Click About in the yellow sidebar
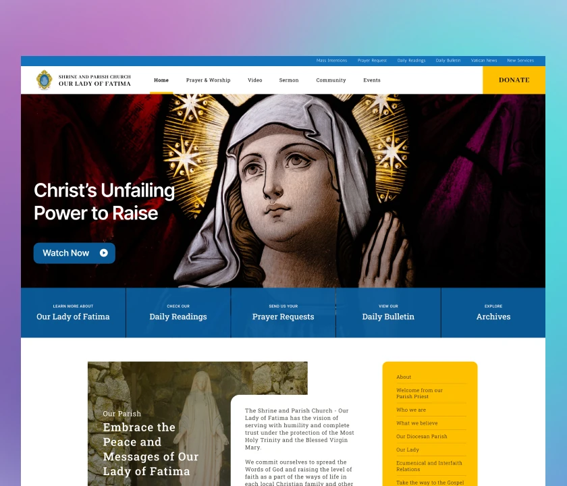The height and width of the screenshot is (486, 567). pos(404,377)
